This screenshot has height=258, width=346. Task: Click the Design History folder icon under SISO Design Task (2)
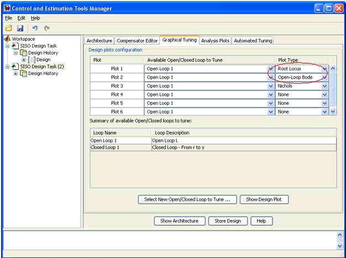tap(23, 73)
